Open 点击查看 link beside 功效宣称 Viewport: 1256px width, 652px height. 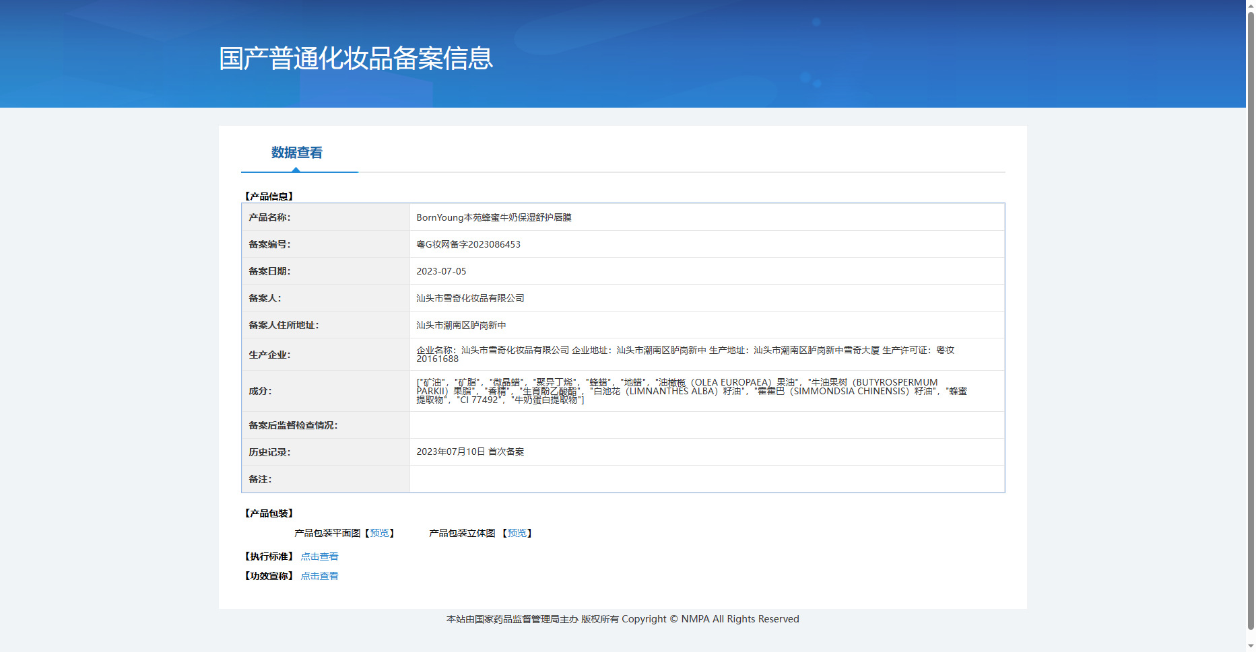319,576
